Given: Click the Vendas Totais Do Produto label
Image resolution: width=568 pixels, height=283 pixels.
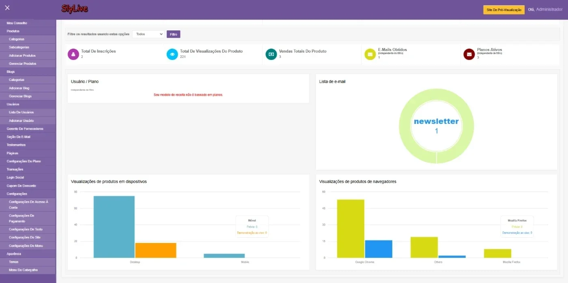Looking at the screenshot, I should (x=303, y=51).
